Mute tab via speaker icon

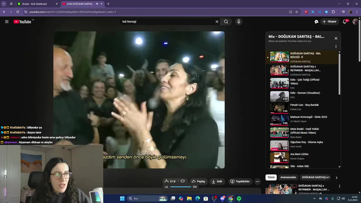click(97, 4)
